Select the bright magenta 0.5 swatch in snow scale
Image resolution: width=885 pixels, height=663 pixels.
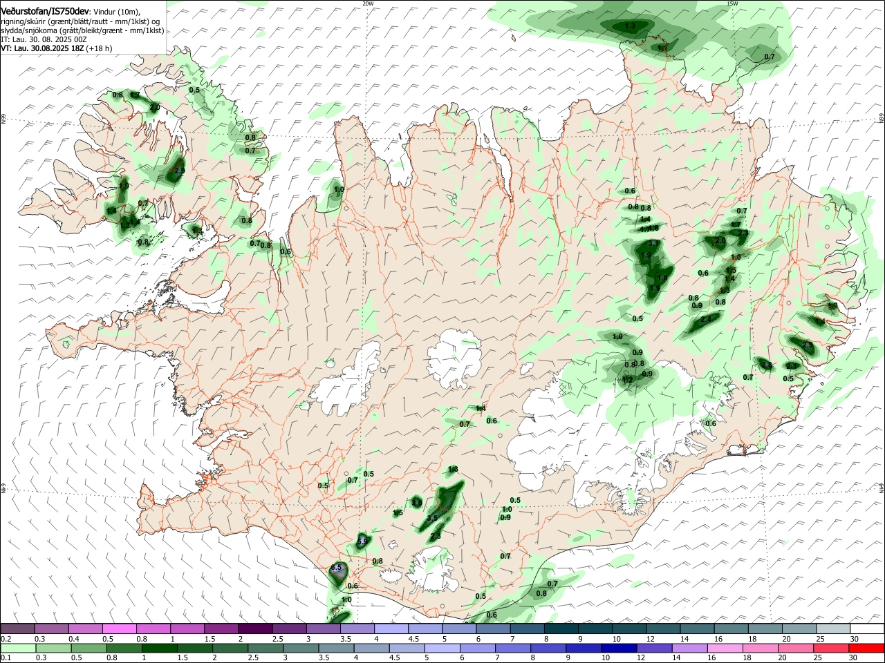click(x=119, y=628)
